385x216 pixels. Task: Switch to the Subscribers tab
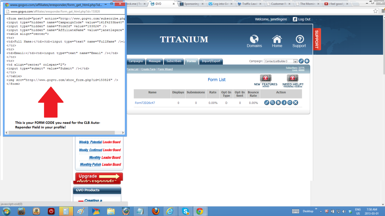(174, 61)
